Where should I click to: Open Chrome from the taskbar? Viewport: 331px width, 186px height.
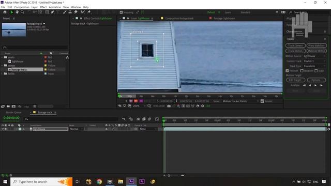click(x=99, y=181)
